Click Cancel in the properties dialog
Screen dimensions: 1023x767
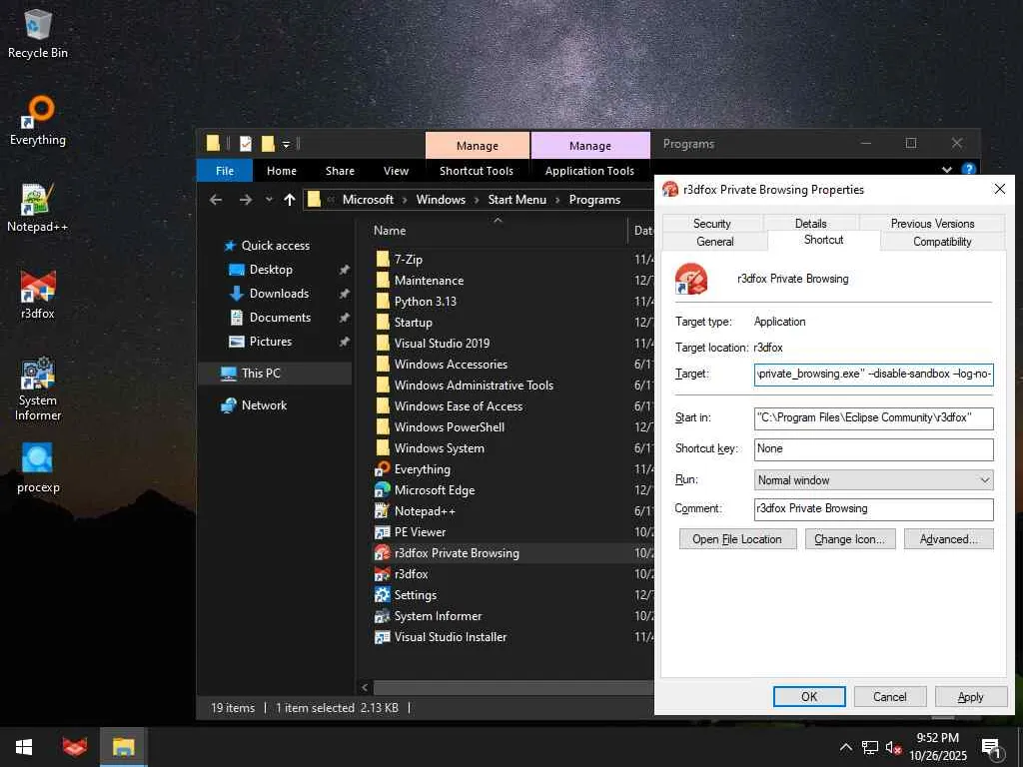tap(890, 696)
